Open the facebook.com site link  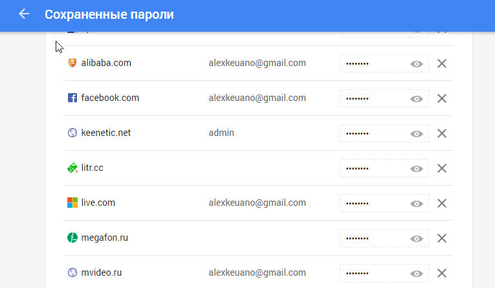pos(110,98)
